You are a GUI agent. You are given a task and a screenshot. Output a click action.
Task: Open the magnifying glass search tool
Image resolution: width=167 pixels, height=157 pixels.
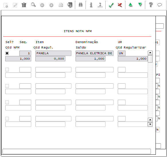coord(33,5)
